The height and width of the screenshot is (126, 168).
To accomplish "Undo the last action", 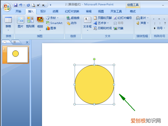I will click(21, 5).
